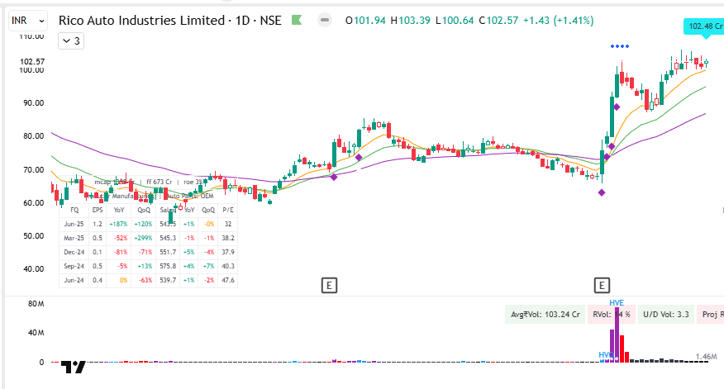Click the 50.00 price axis label
Viewport: 724px width, 389px height.
(34, 236)
